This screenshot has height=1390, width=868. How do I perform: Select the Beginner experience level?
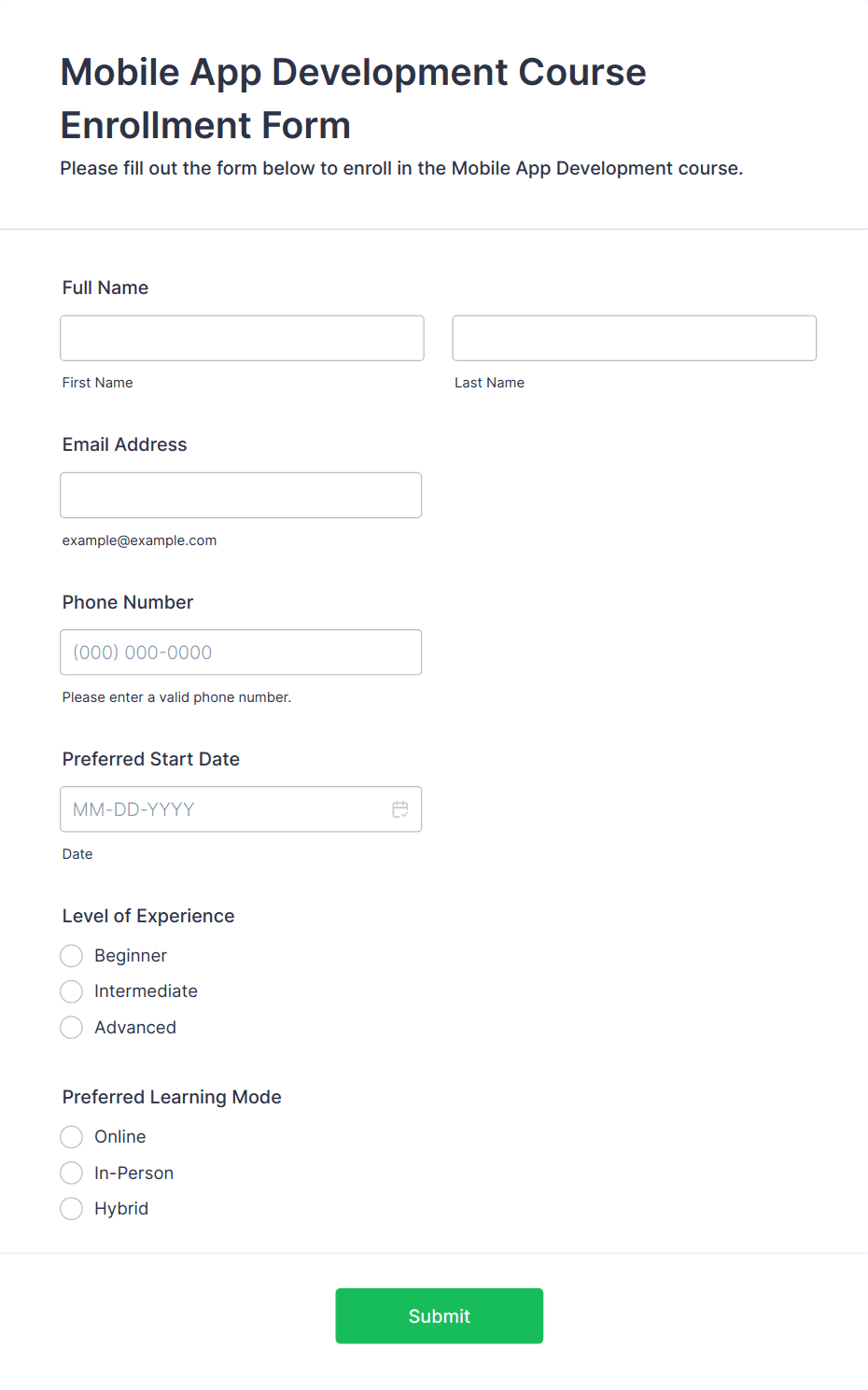click(x=72, y=956)
